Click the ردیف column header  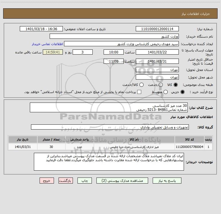(208, 139)
